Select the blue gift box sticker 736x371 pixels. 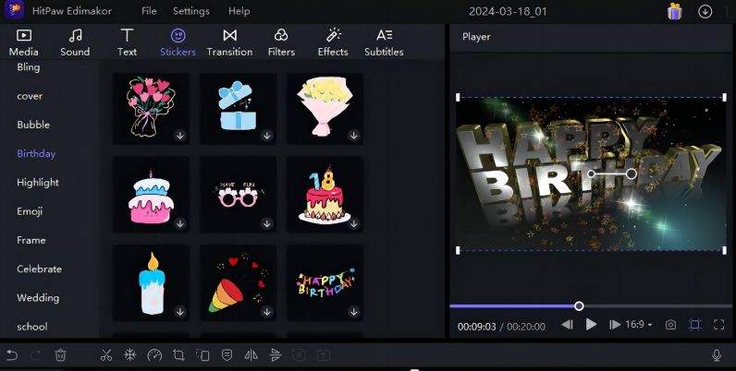238,108
